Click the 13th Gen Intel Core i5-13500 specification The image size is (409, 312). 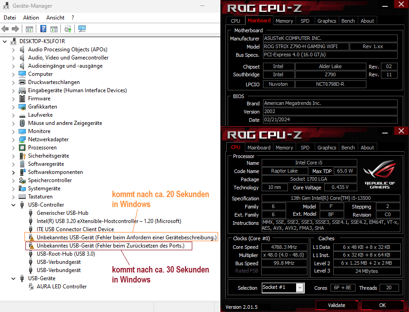(331, 198)
